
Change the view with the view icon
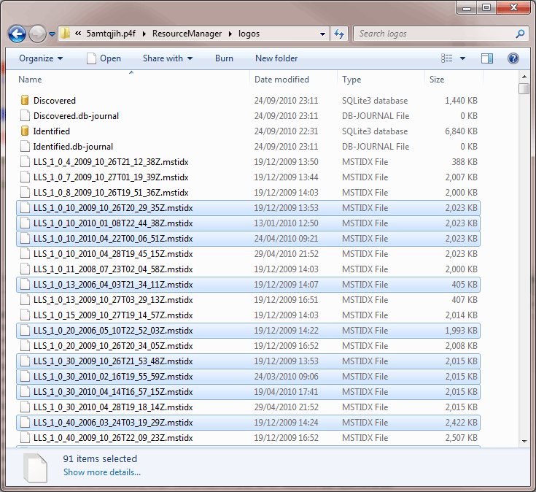coord(447,58)
